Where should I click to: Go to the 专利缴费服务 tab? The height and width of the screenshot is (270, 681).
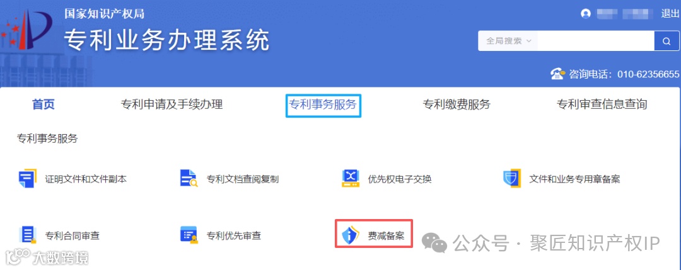pos(457,104)
